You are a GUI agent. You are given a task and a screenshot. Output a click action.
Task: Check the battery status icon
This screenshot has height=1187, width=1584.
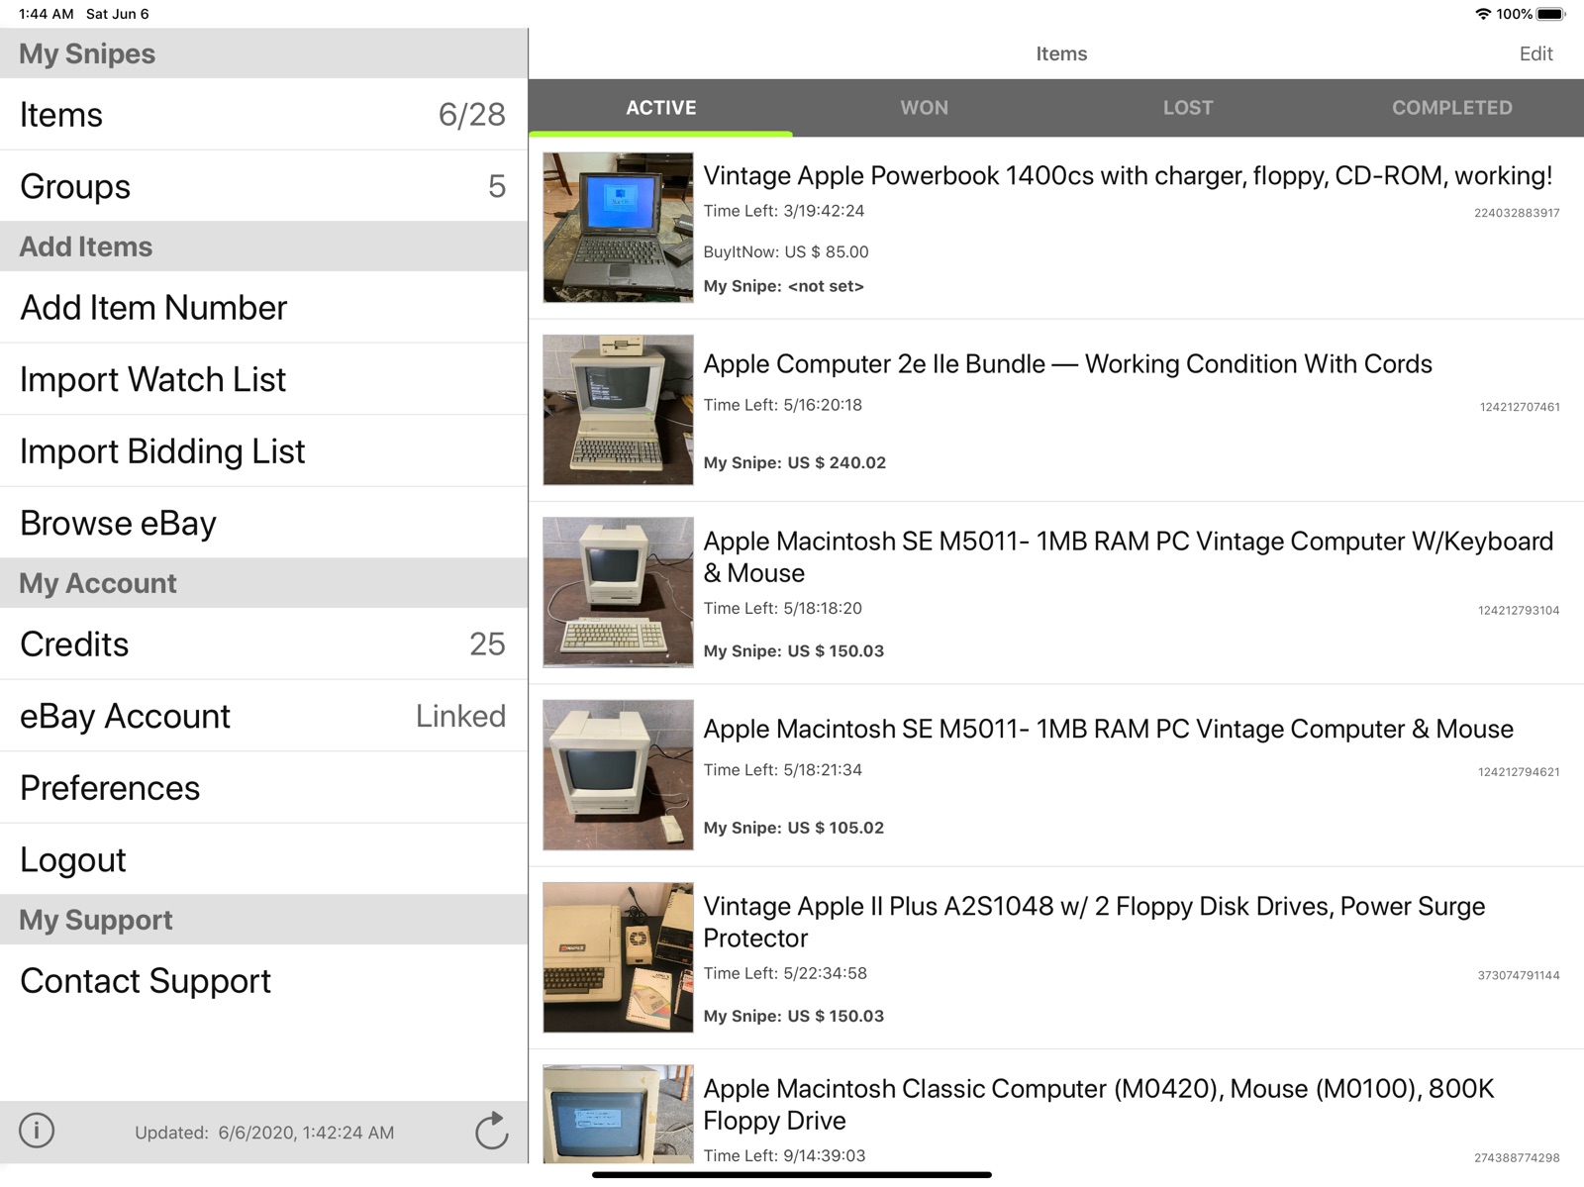[1551, 14]
